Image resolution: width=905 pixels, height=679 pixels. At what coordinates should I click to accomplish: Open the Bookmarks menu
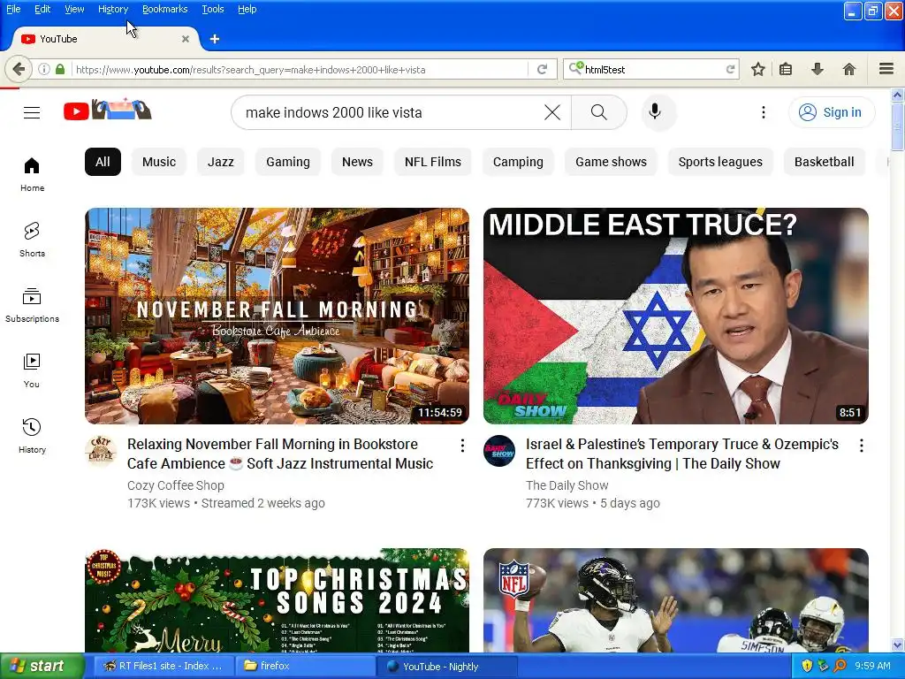[x=165, y=9]
